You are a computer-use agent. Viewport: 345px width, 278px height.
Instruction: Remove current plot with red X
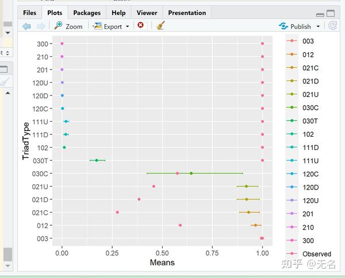pos(140,26)
